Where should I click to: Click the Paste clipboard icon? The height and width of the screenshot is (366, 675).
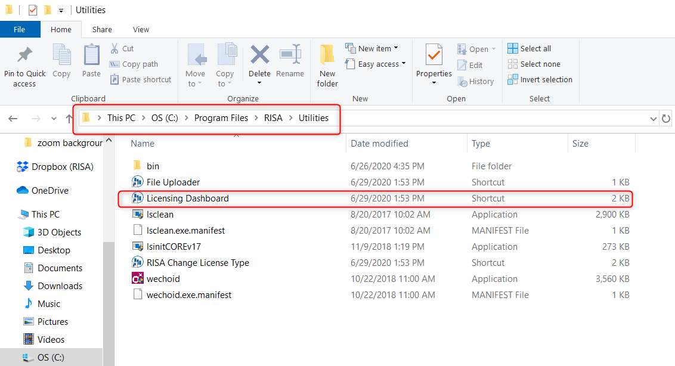click(x=91, y=56)
